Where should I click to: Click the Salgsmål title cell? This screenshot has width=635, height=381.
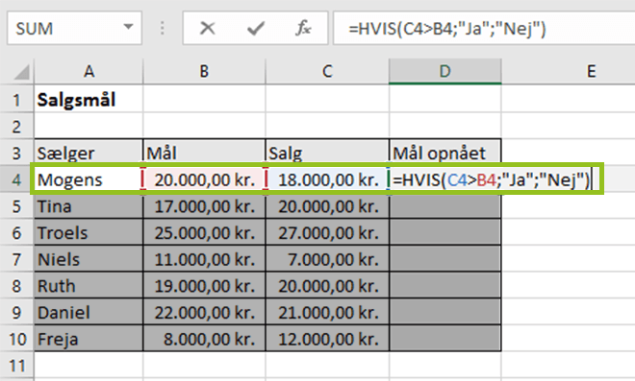89,100
